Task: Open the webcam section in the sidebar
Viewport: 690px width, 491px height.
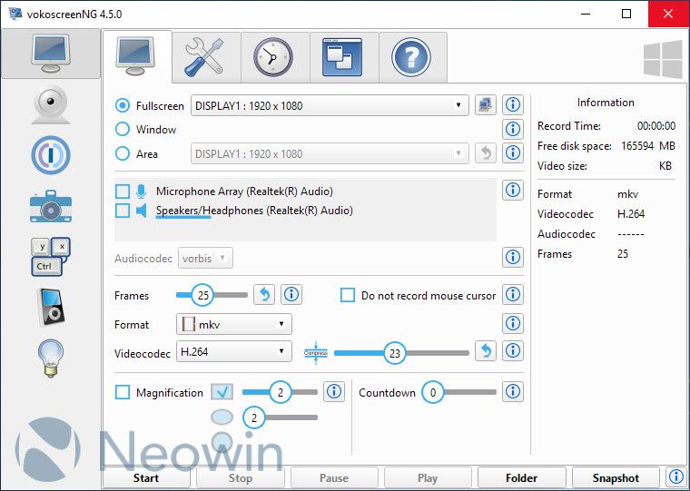Action: coord(51,104)
